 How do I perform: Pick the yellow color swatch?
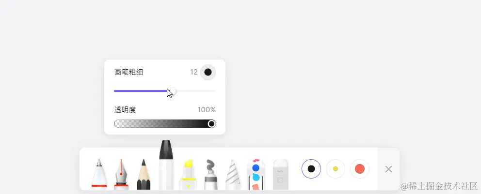335,169
